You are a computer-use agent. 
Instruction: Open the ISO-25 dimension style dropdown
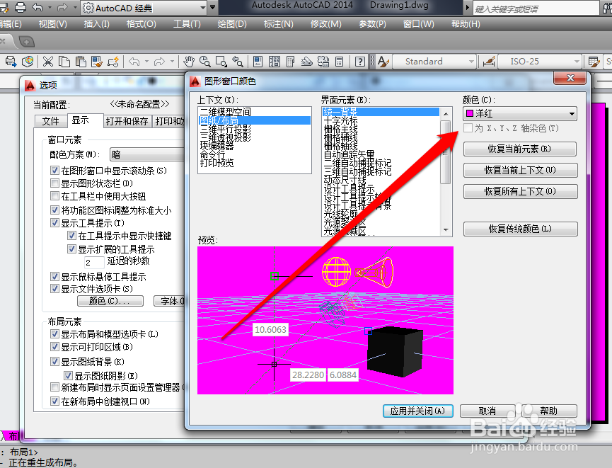540,62
